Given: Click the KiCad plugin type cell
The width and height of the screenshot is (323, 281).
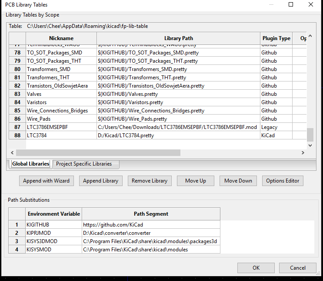Looking at the screenshot, I should coord(276,135).
